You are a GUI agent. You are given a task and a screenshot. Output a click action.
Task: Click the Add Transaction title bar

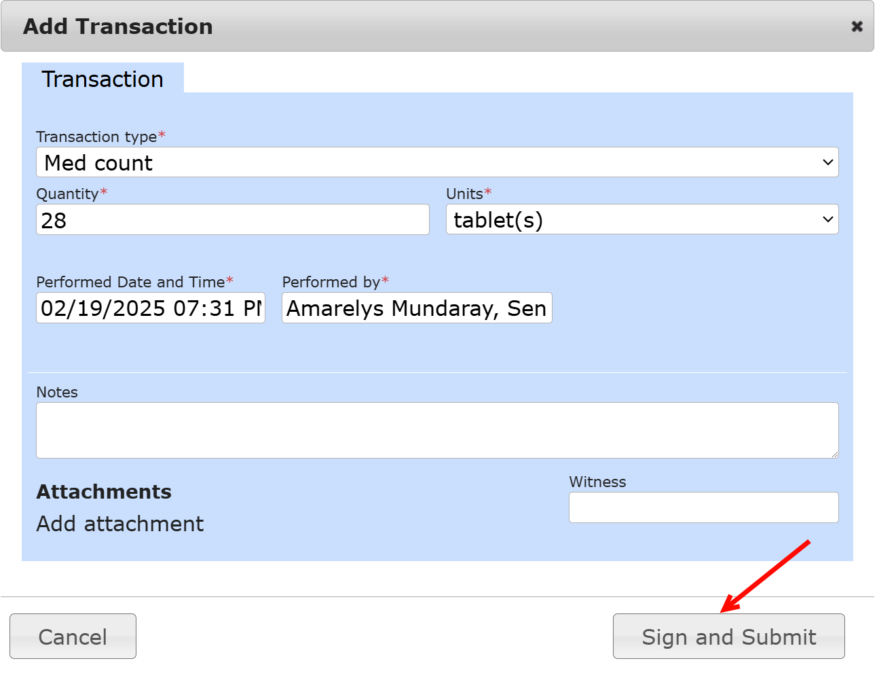point(434,26)
